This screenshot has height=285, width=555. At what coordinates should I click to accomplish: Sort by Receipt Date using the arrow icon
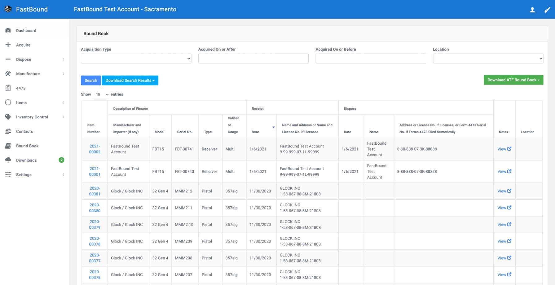pos(273,127)
